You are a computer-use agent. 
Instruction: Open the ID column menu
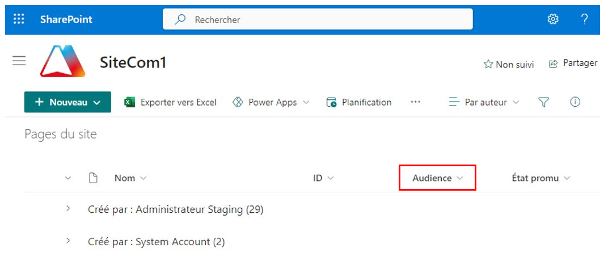(x=323, y=178)
